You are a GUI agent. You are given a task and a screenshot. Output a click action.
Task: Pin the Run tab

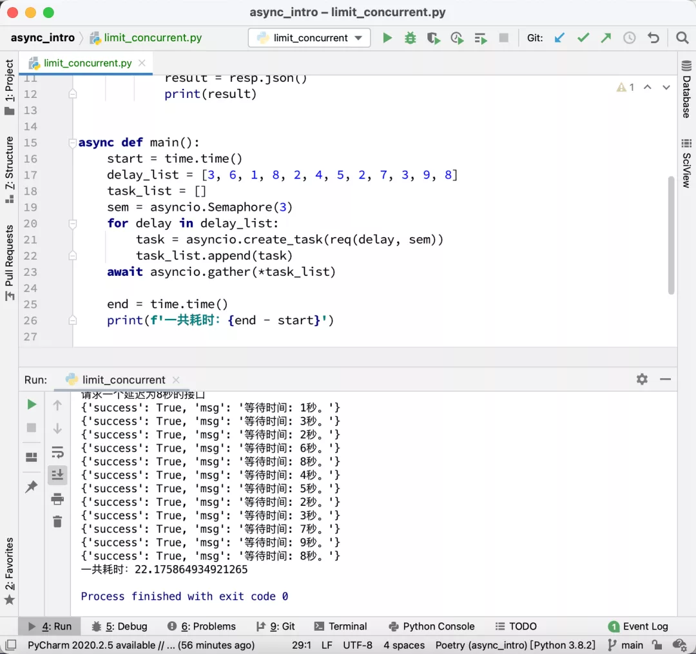(x=31, y=488)
